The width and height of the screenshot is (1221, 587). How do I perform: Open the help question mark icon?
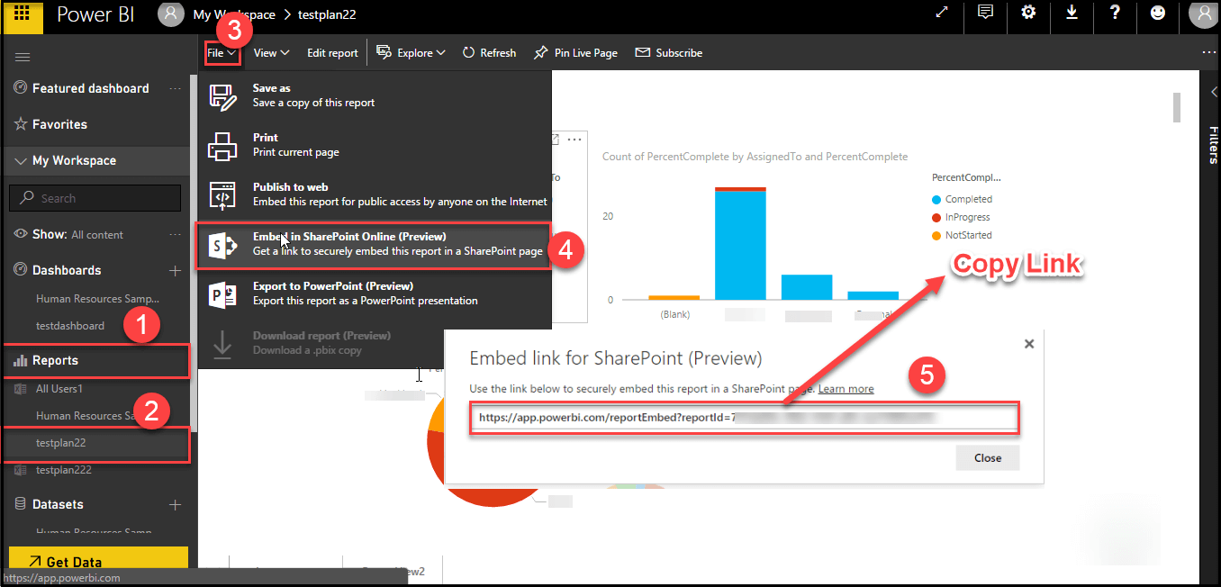tap(1115, 13)
